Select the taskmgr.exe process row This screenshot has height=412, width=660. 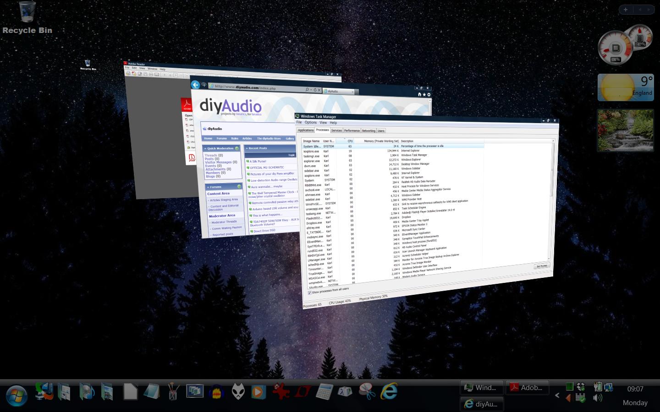pos(393,155)
